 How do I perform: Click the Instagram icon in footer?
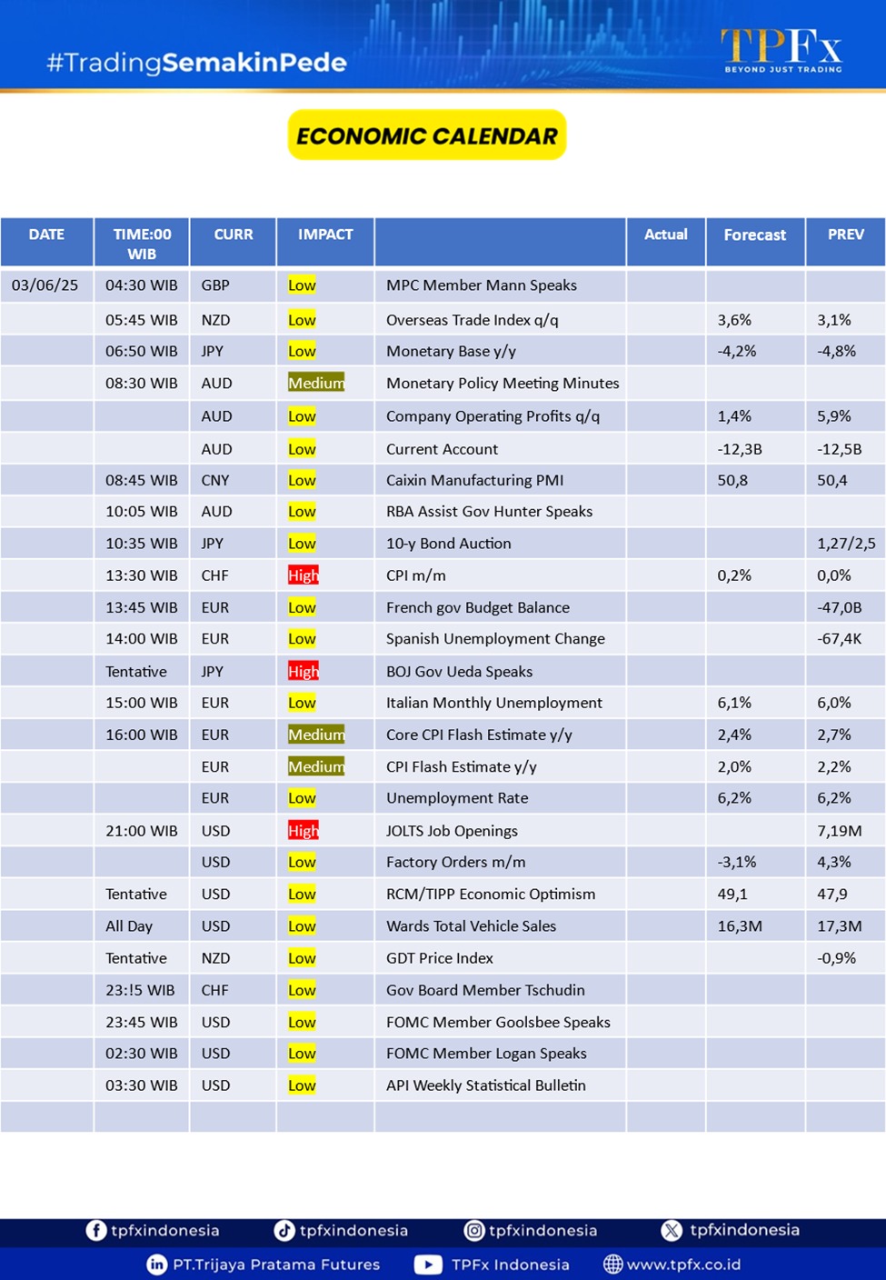click(x=474, y=1230)
